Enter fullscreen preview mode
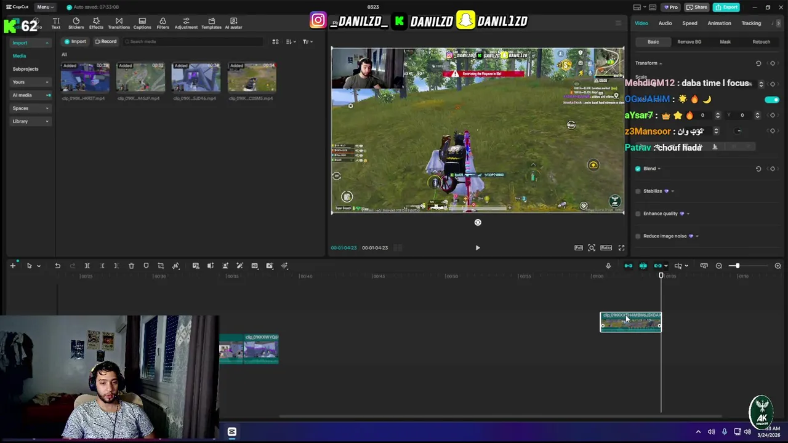The image size is (788, 443). click(621, 248)
